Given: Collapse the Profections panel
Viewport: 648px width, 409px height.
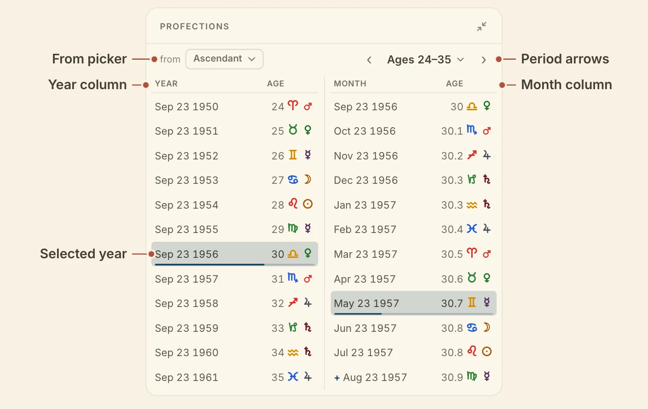Looking at the screenshot, I should (482, 27).
